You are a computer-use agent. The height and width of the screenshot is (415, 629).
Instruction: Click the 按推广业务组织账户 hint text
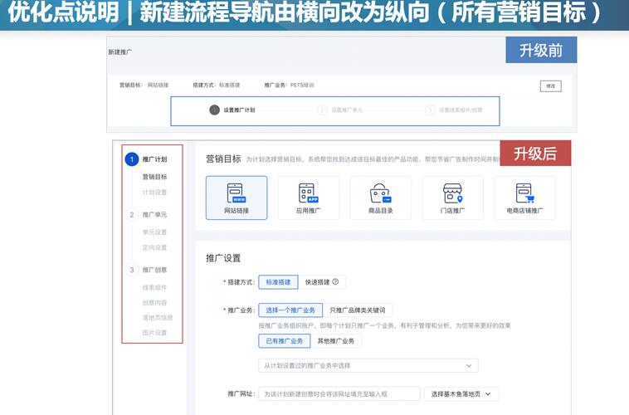tap(385, 325)
